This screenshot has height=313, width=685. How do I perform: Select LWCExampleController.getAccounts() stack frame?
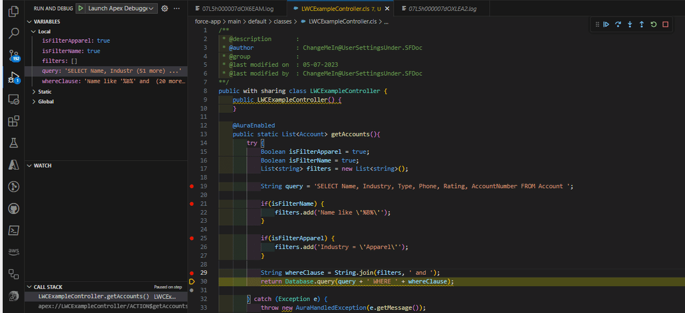click(x=106, y=297)
